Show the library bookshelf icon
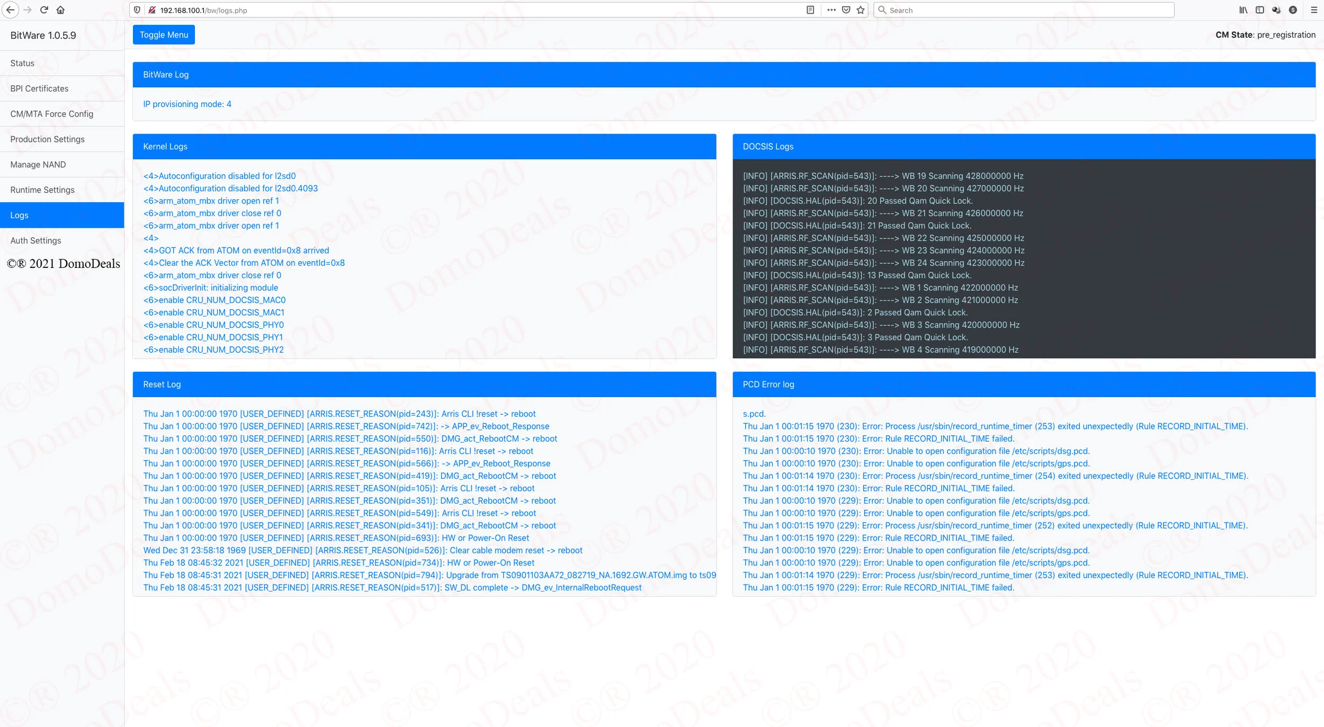Image resolution: width=1324 pixels, height=727 pixels. tap(1244, 10)
